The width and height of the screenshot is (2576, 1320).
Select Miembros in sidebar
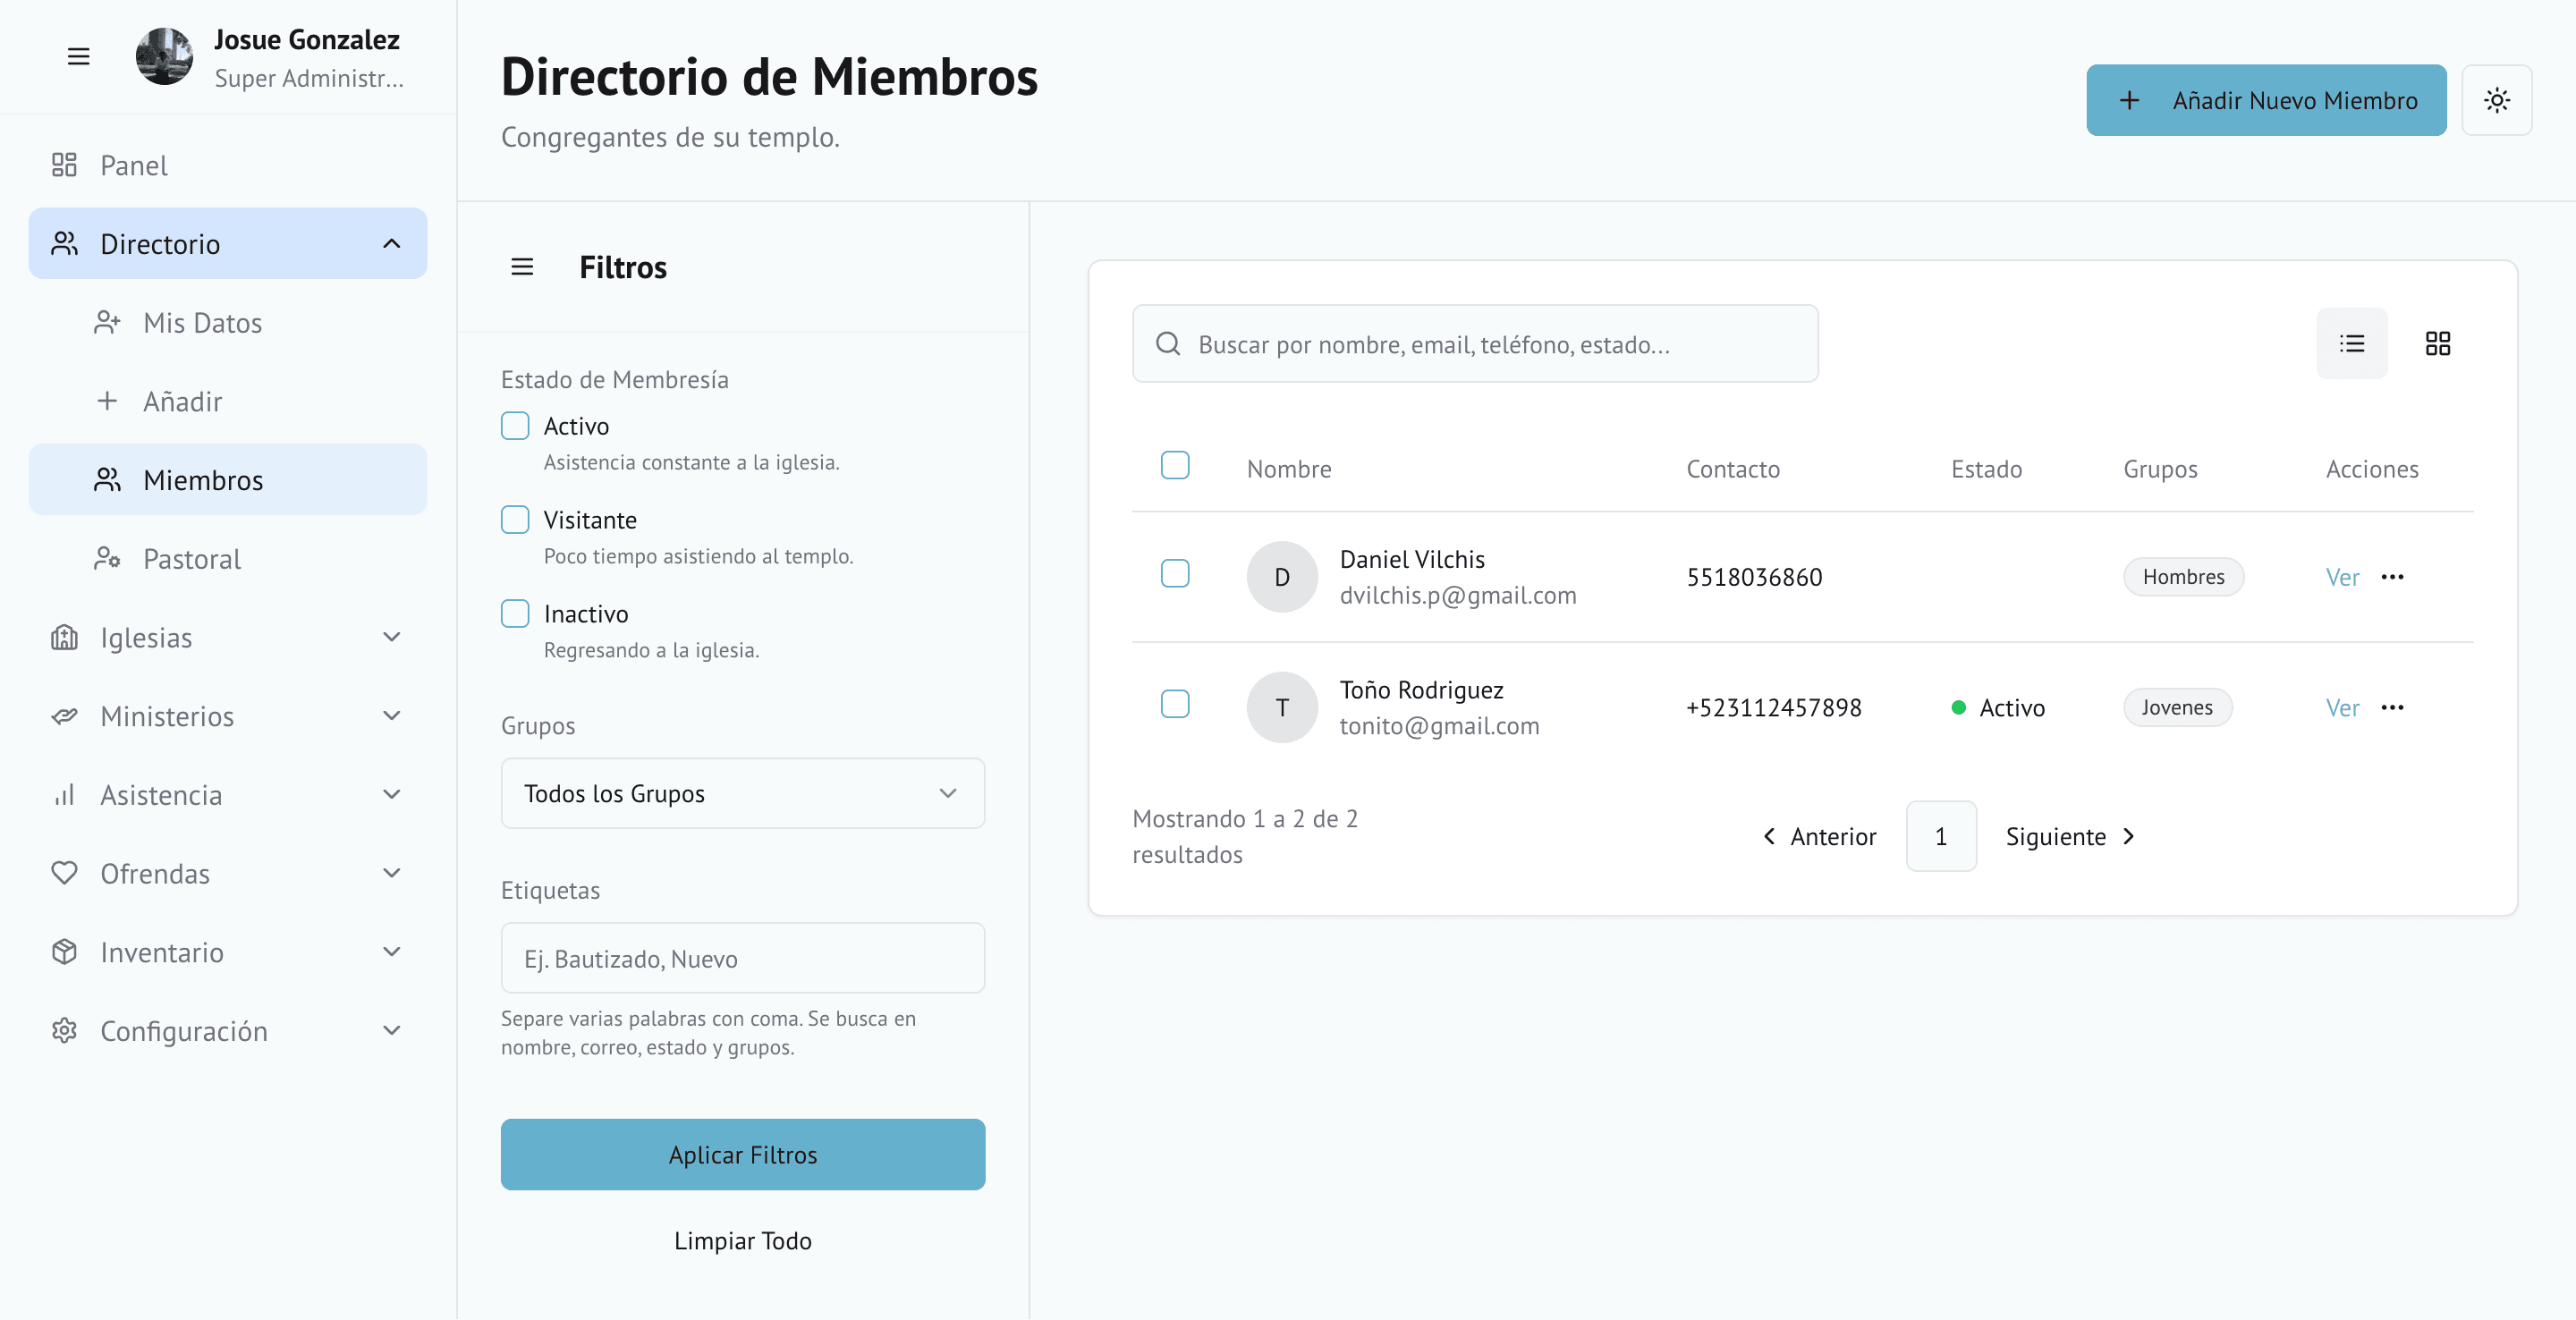(228, 480)
